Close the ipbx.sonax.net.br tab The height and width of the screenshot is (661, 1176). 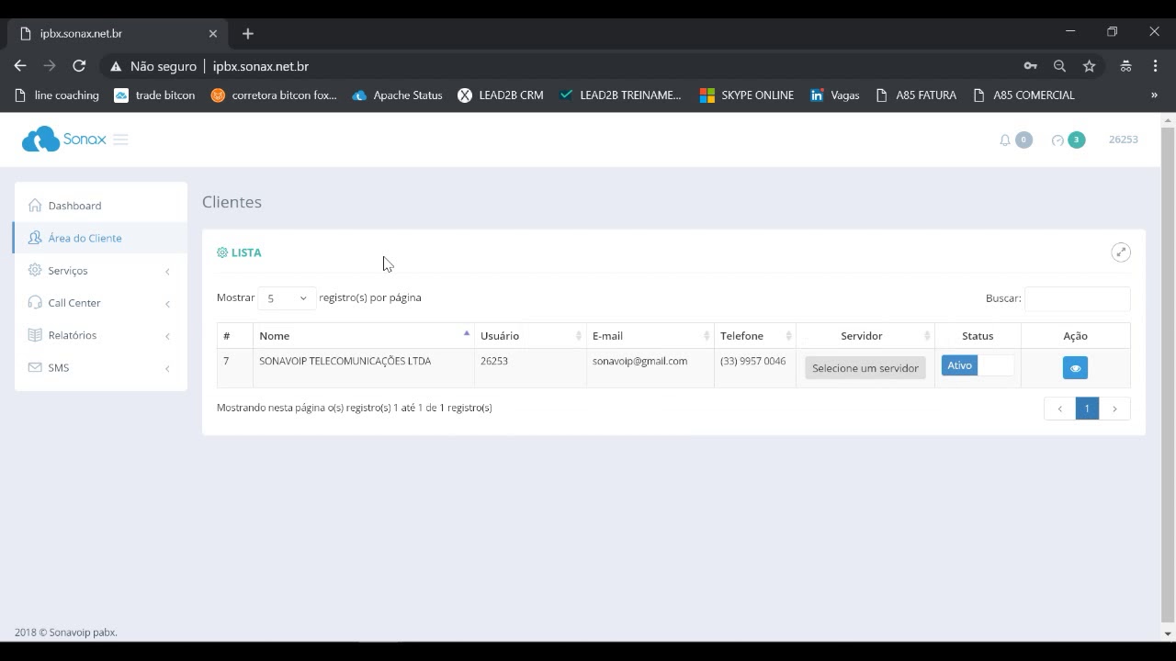click(x=213, y=33)
